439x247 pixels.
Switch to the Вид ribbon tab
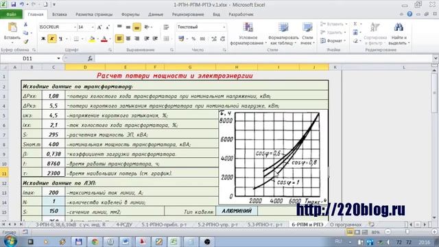(x=217, y=14)
